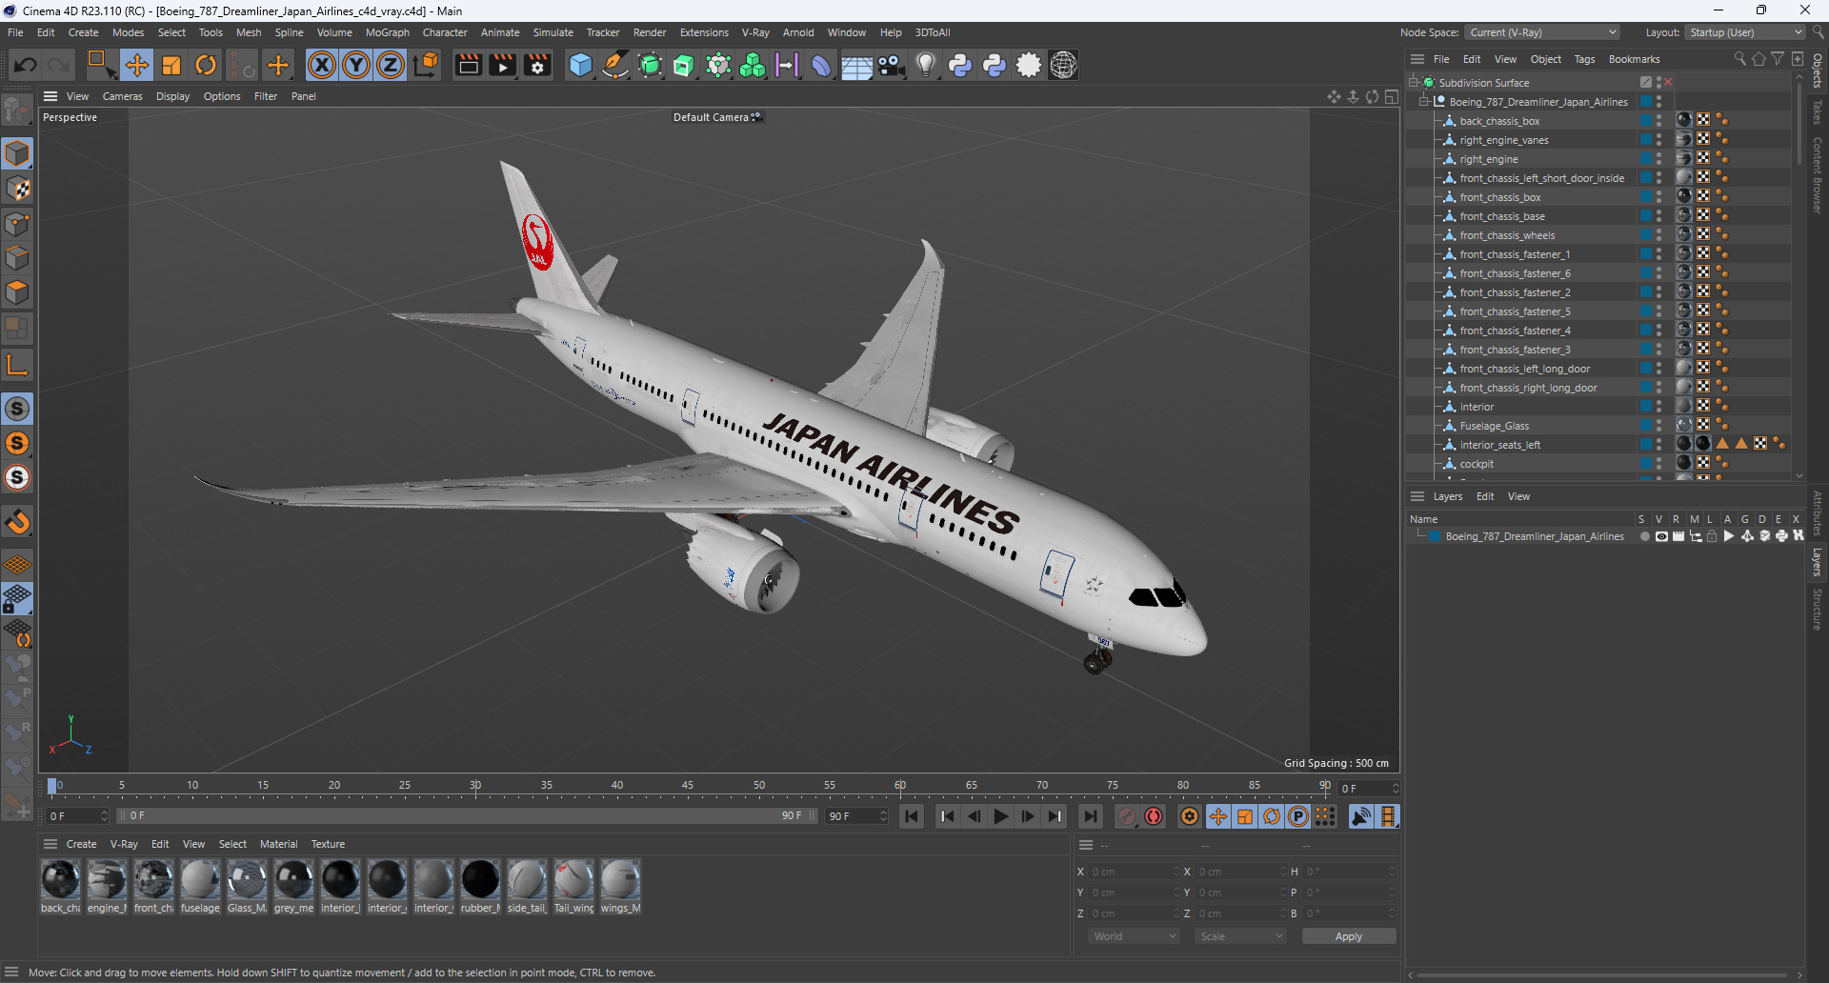Open the V-Ray main menu
Screen dimensions: 1829x983
tap(755, 32)
